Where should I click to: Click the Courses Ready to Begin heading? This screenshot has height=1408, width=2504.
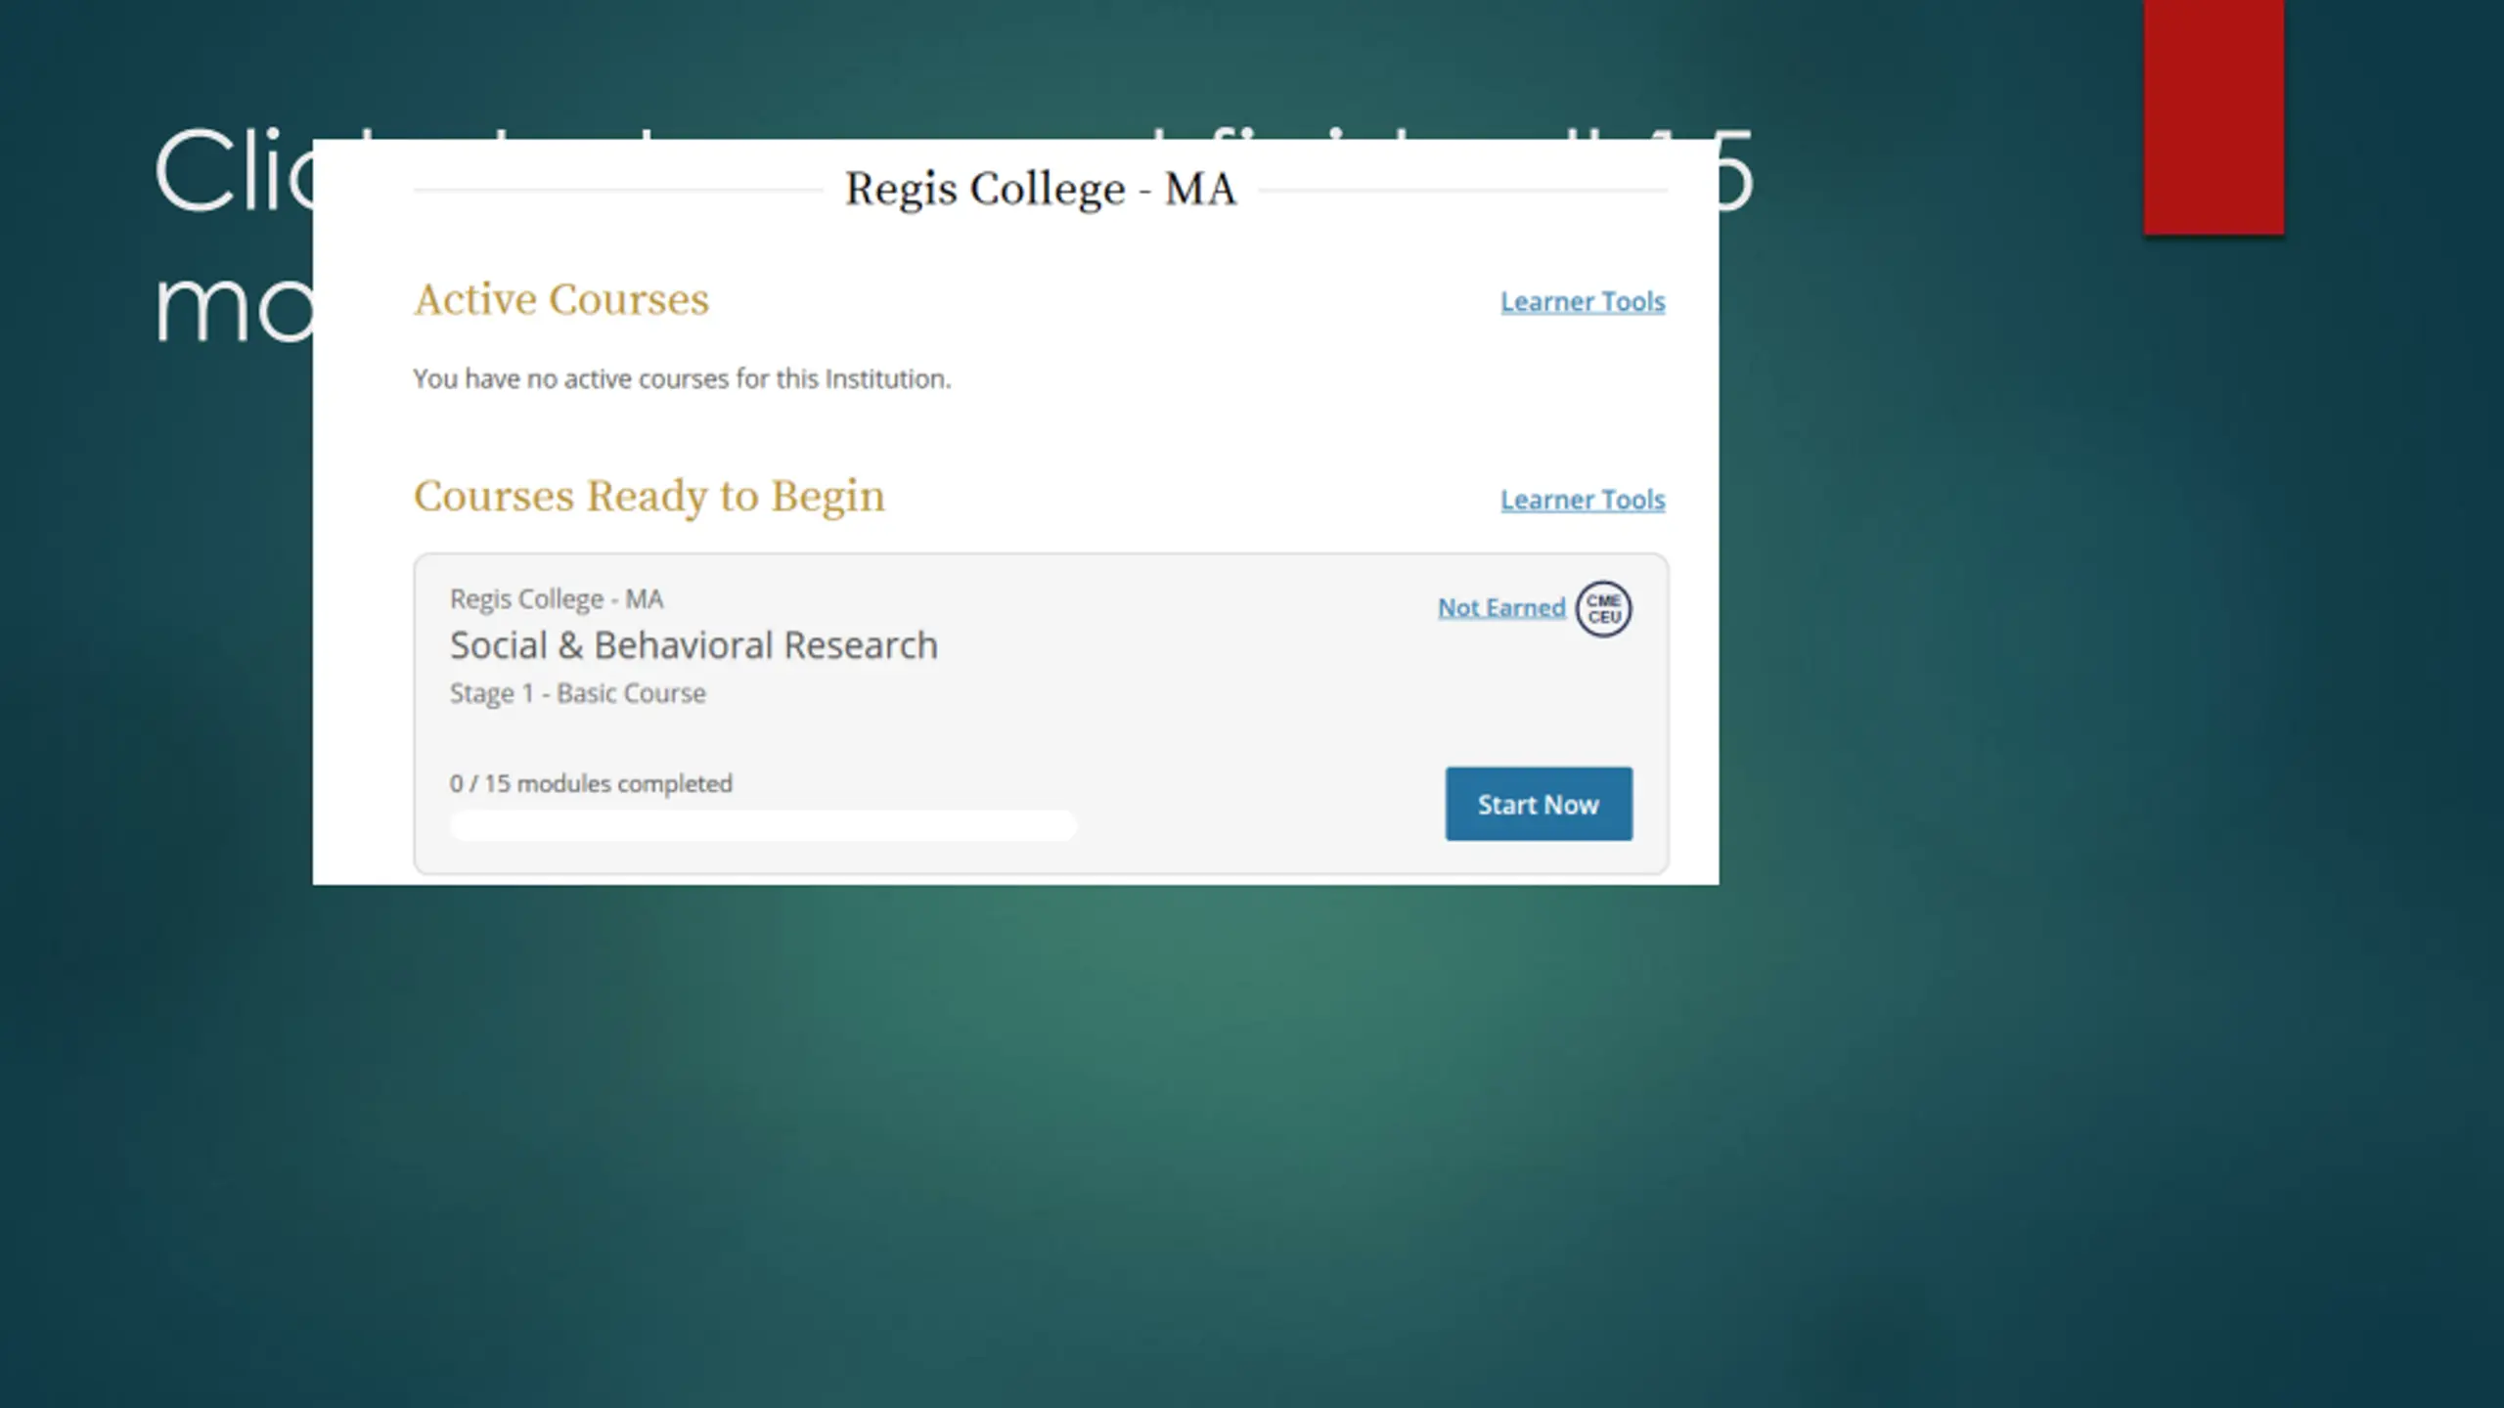[649, 497]
